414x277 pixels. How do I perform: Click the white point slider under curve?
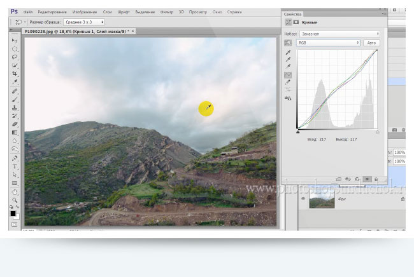(x=378, y=132)
